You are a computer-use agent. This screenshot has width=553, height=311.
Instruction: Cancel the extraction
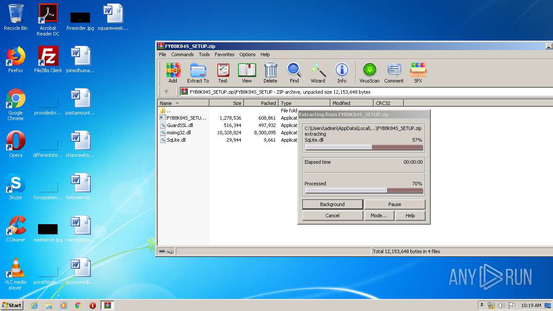[x=332, y=216]
